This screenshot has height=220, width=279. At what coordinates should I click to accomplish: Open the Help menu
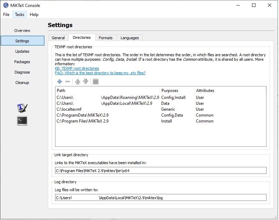point(34,15)
